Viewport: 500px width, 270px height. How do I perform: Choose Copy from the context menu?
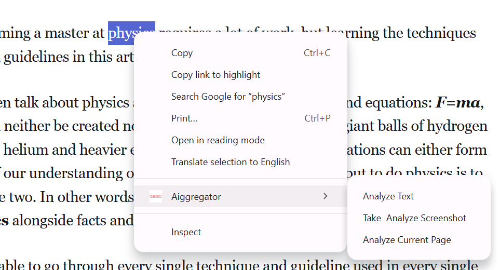182,53
